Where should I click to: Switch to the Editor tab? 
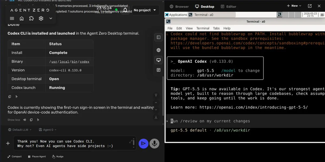229,7
